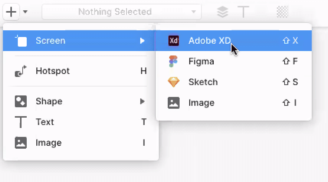Expand the Screen submenu arrow
This screenshot has height=182, width=328.
tap(142, 41)
